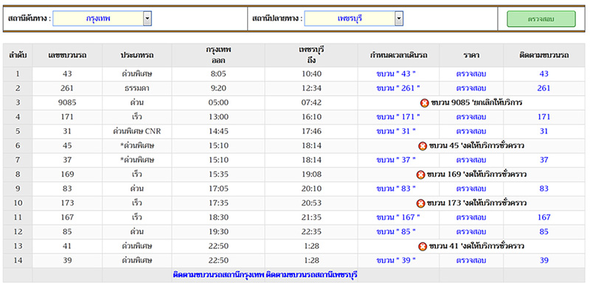Select departure time 17:05 cell
Viewport: 590px width, 288px height.
(218, 189)
